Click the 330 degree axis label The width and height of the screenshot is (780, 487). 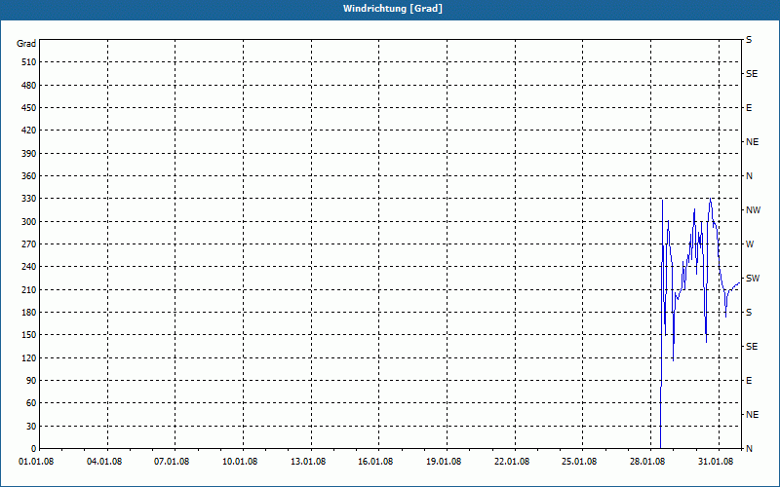[x=29, y=199]
